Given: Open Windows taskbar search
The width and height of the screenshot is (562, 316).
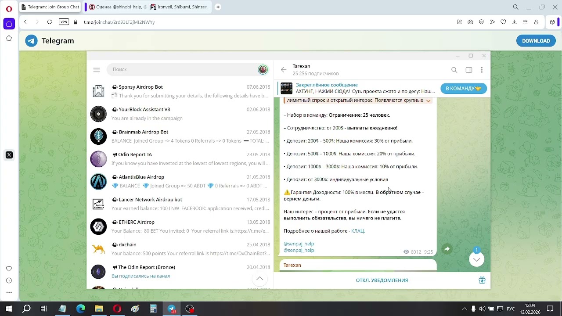Looking at the screenshot, I should [x=26, y=309].
